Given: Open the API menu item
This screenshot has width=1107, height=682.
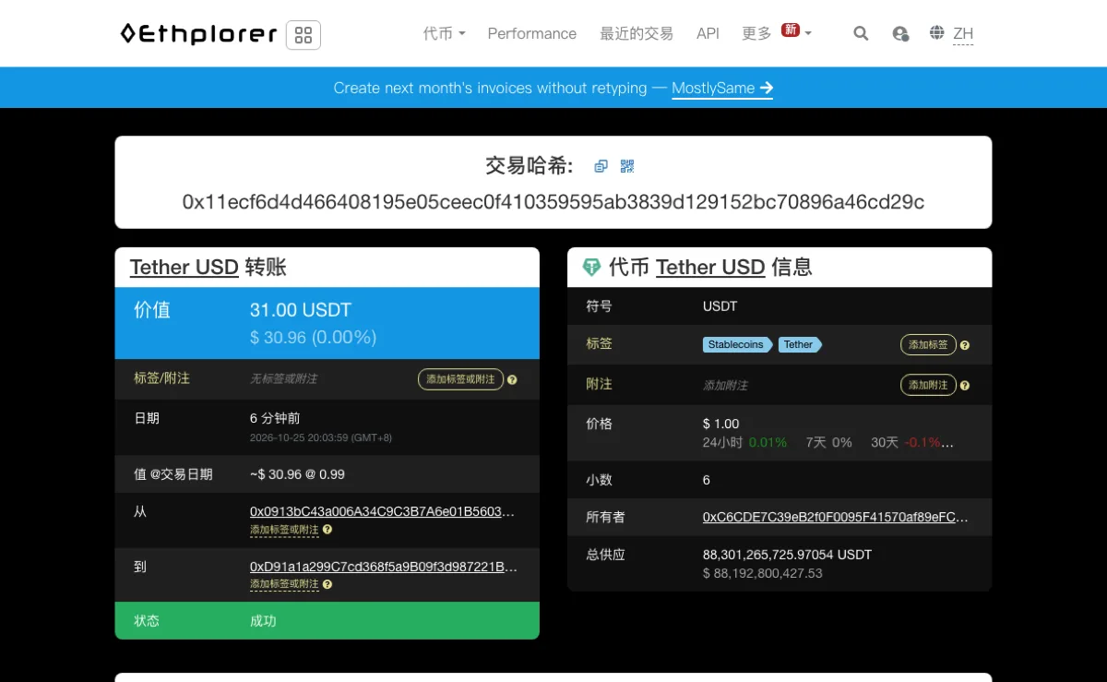Looking at the screenshot, I should pyautogui.click(x=708, y=33).
